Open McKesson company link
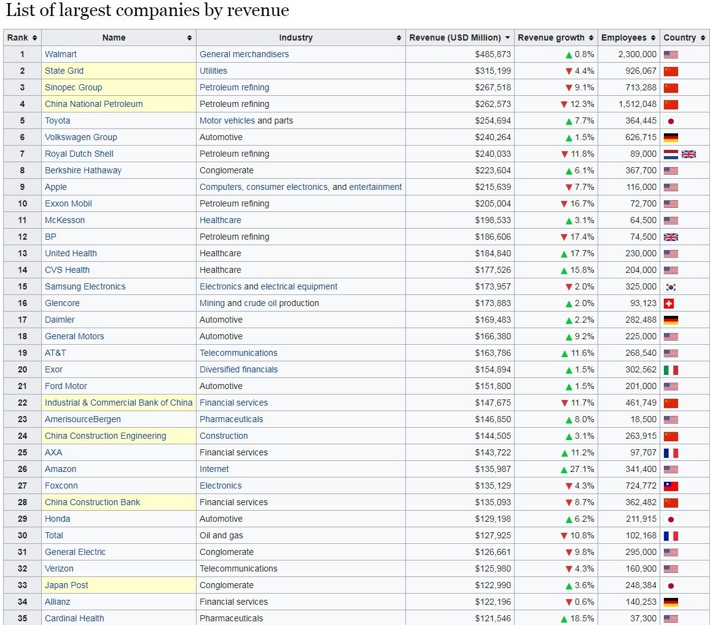This screenshot has width=710, height=625. [64, 220]
